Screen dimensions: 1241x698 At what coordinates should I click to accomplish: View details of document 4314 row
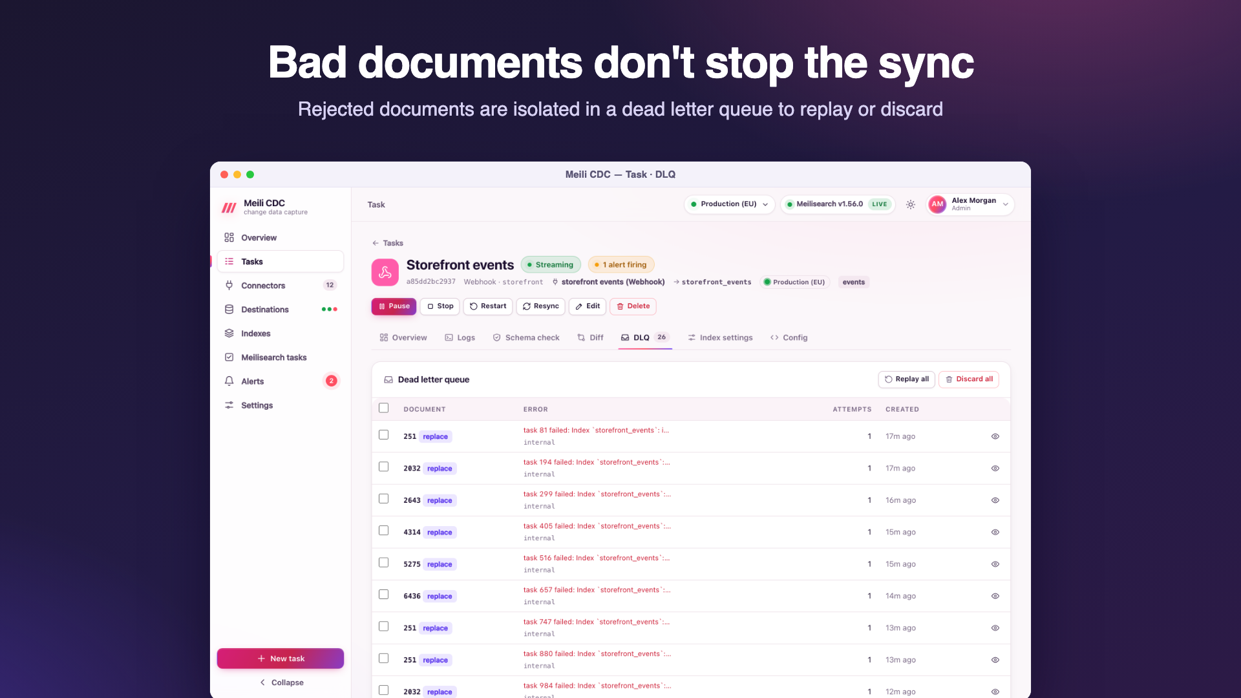click(x=995, y=533)
